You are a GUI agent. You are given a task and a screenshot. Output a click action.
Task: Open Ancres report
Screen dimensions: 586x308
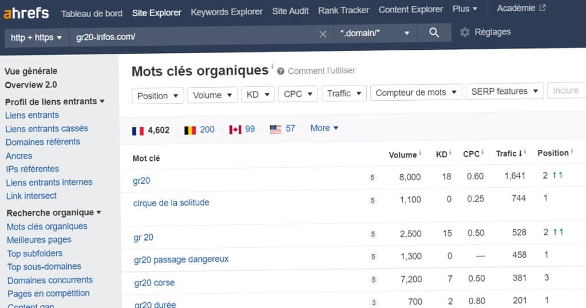coord(19,156)
